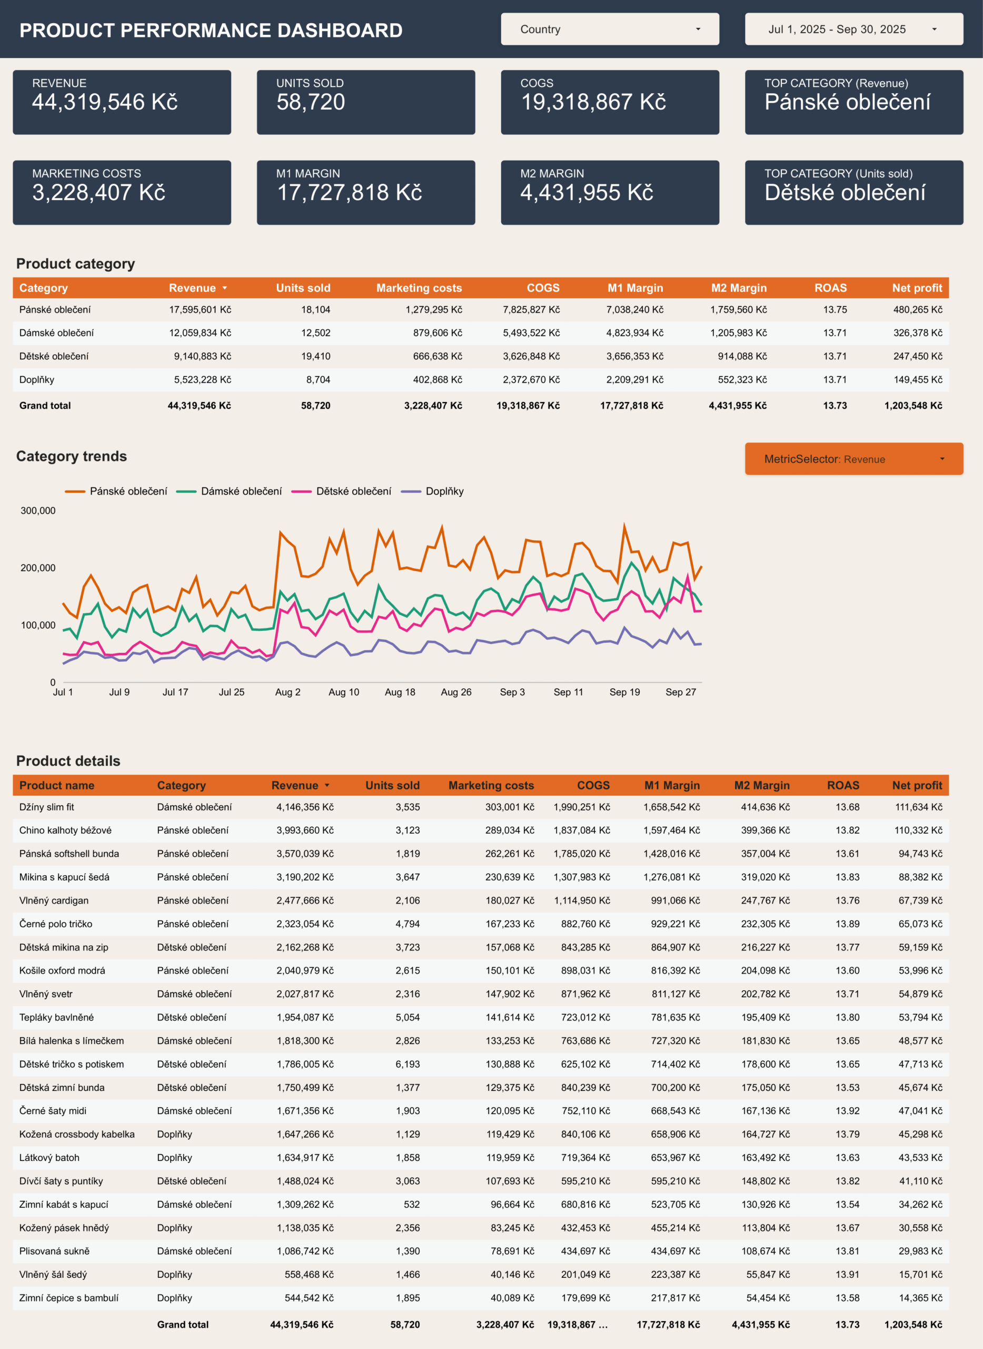Sort product details by COGS header
Screen dimensions: 983x1349
593,786
